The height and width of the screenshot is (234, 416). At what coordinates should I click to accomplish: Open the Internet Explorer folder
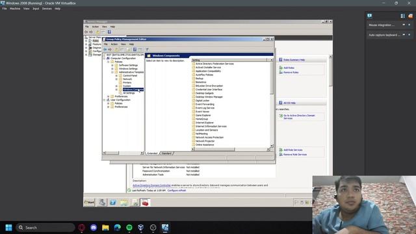[205, 123]
